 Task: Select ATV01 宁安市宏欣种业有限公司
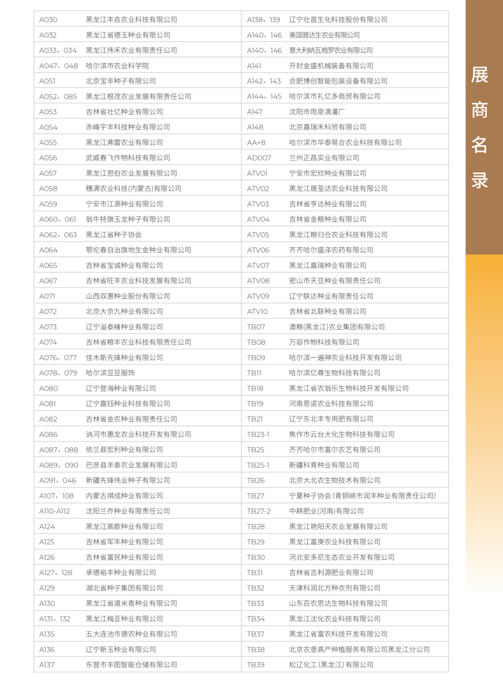click(x=345, y=173)
